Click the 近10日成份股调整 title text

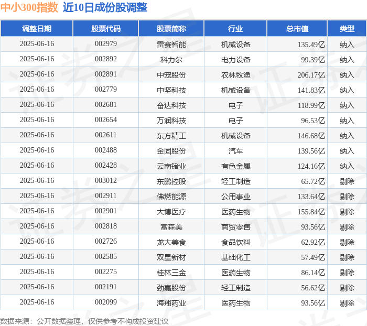105,7
